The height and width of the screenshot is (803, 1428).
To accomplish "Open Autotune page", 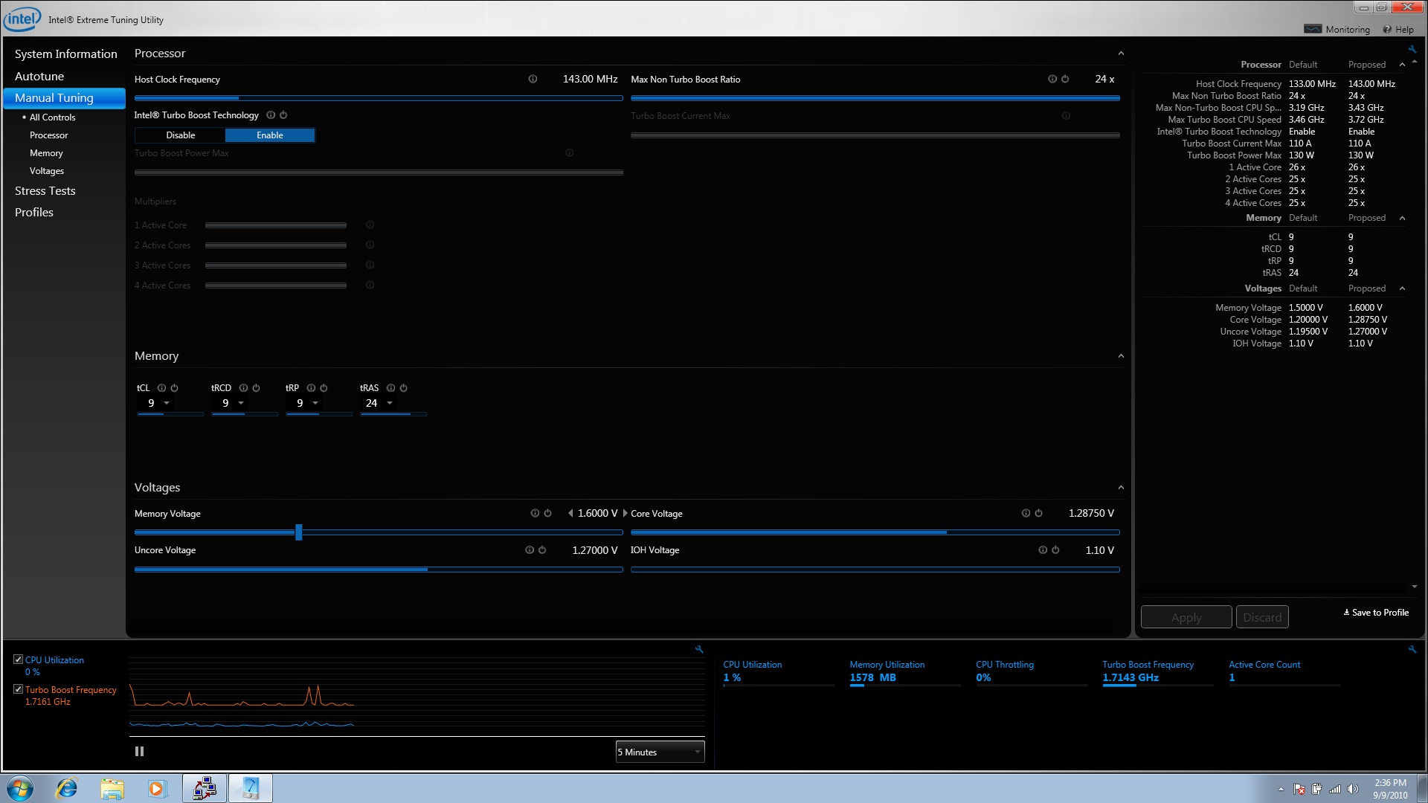I will click(39, 77).
